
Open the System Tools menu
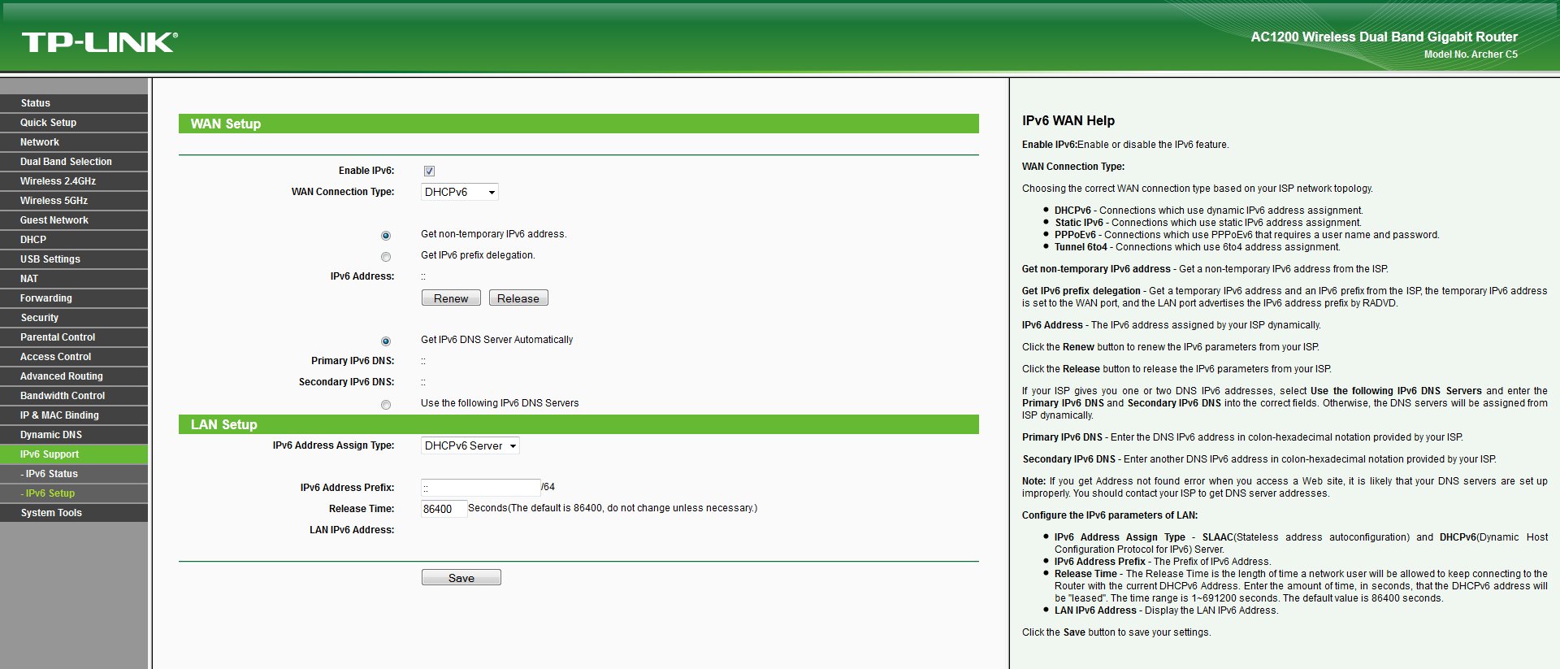74,513
